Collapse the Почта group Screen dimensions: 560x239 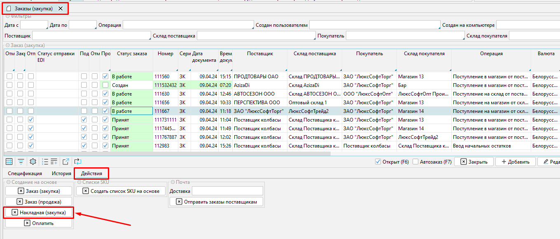[173, 182]
